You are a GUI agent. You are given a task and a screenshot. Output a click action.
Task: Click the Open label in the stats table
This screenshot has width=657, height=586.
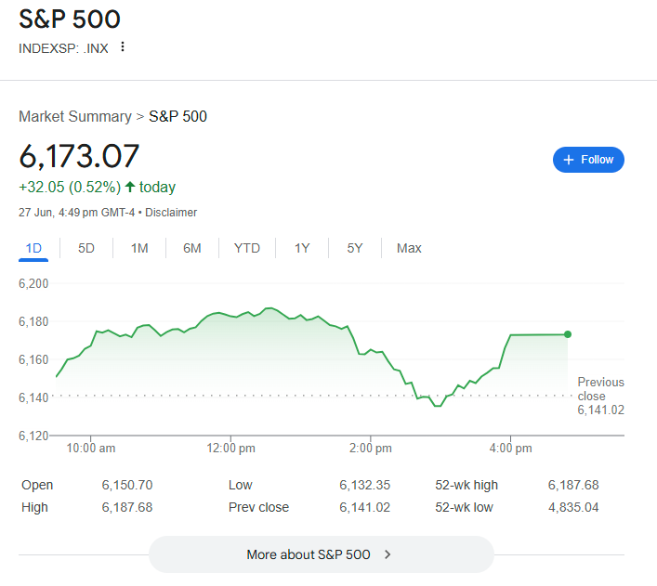pos(37,485)
